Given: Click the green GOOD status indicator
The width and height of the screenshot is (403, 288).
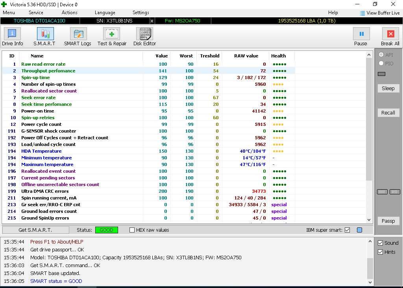Looking at the screenshot, I should (106, 230).
